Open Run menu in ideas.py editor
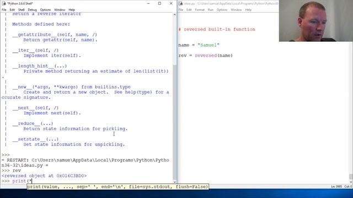The width and height of the screenshot is (353, 198). tap(211, 10)
